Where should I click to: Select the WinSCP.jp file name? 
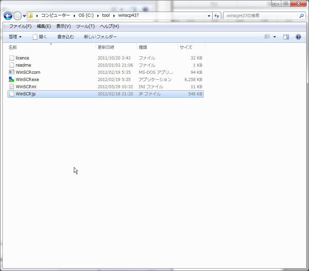pos(25,94)
